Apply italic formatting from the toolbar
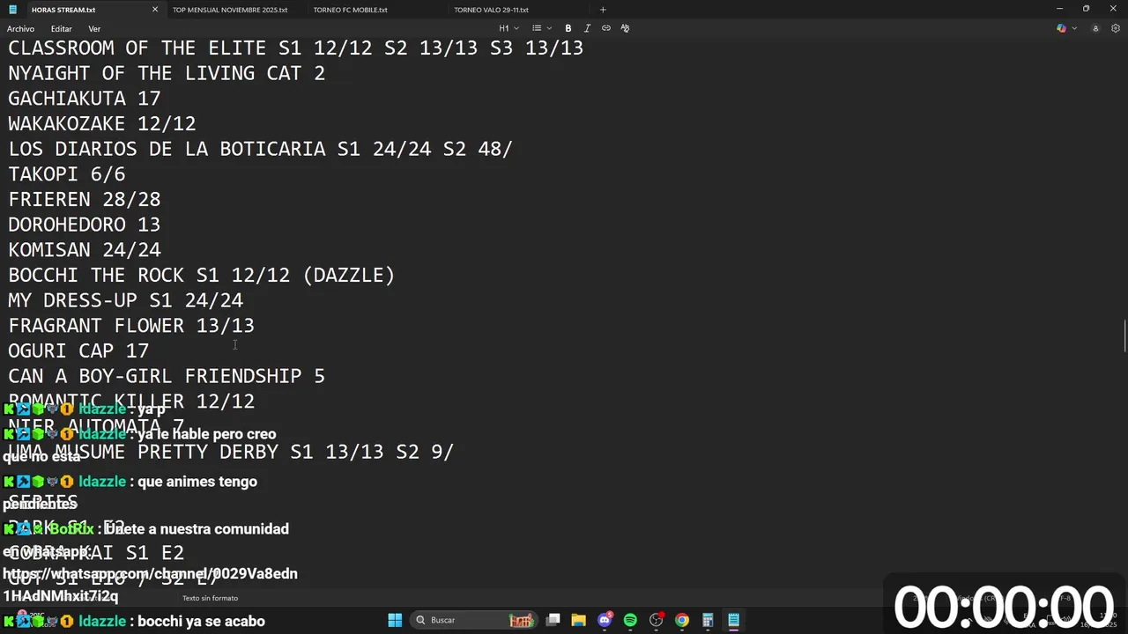This screenshot has height=634, width=1128. (x=587, y=28)
